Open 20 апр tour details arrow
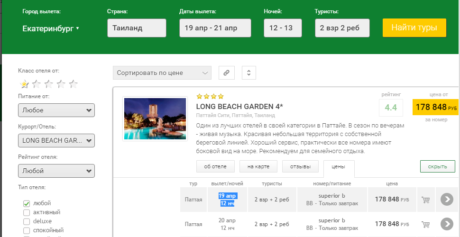Image resolution: width=460 pixels, height=237 pixels. click(447, 224)
